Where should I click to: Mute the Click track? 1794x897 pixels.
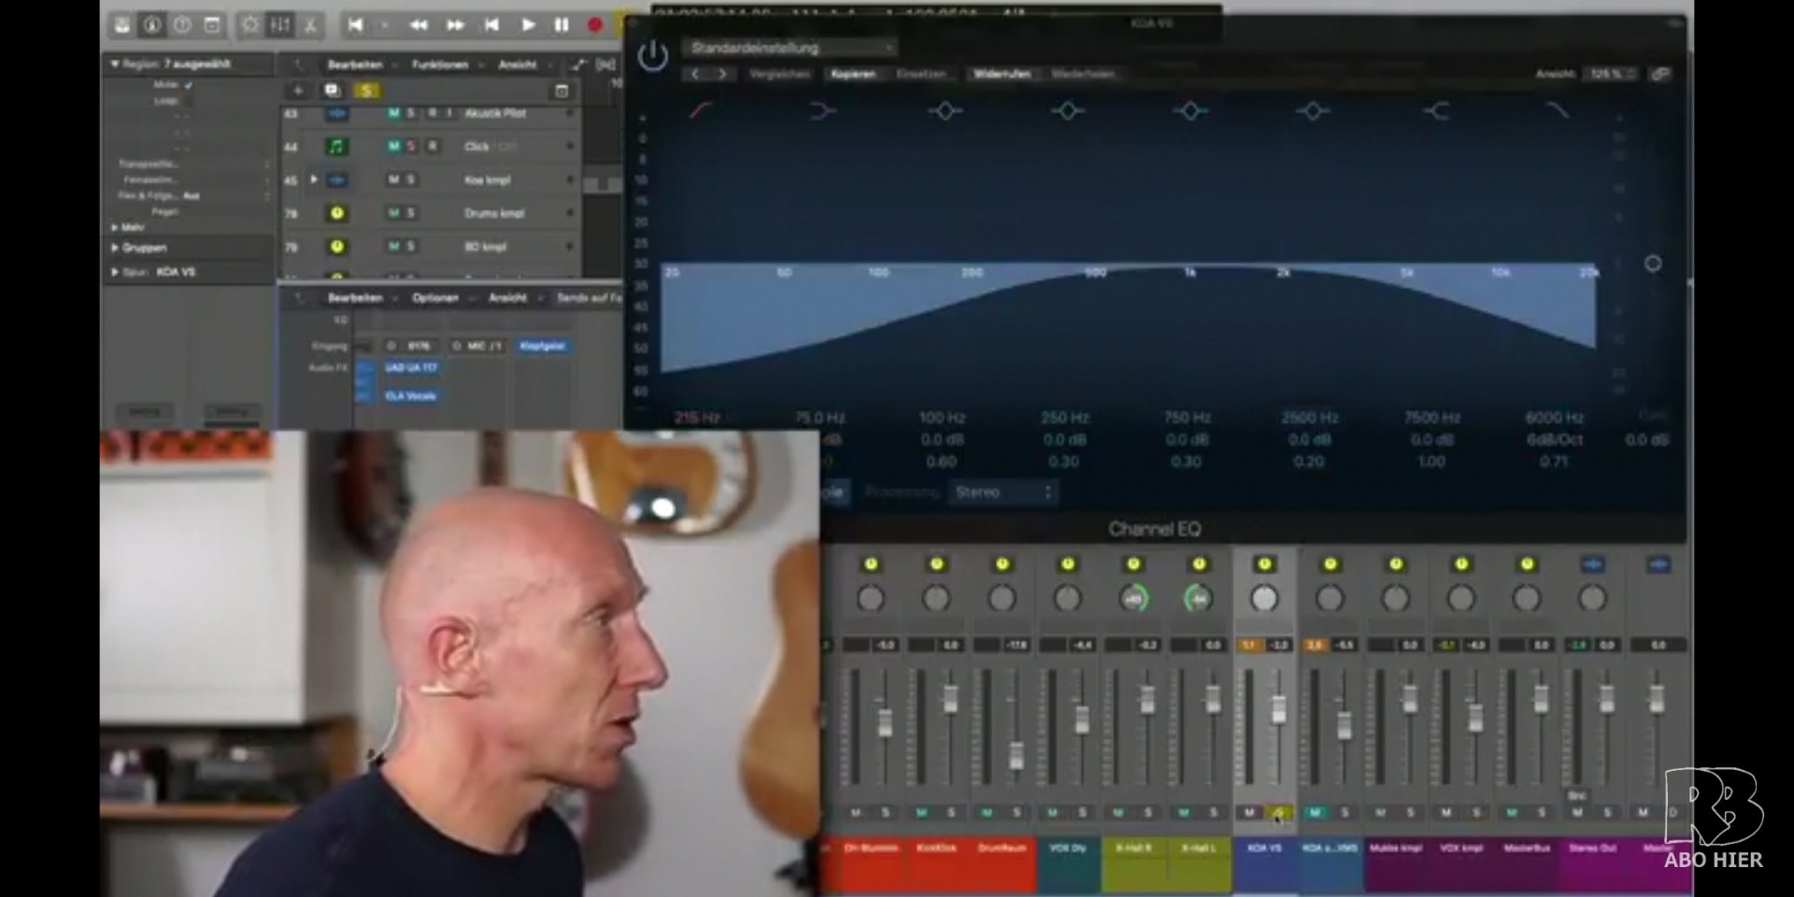[393, 147]
